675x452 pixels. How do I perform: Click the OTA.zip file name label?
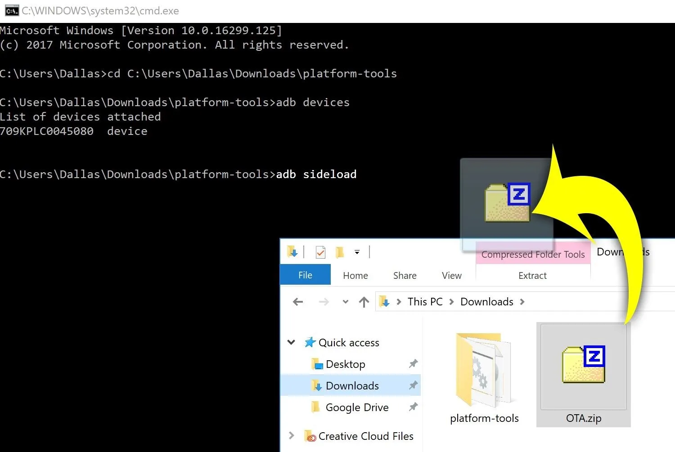tap(584, 418)
